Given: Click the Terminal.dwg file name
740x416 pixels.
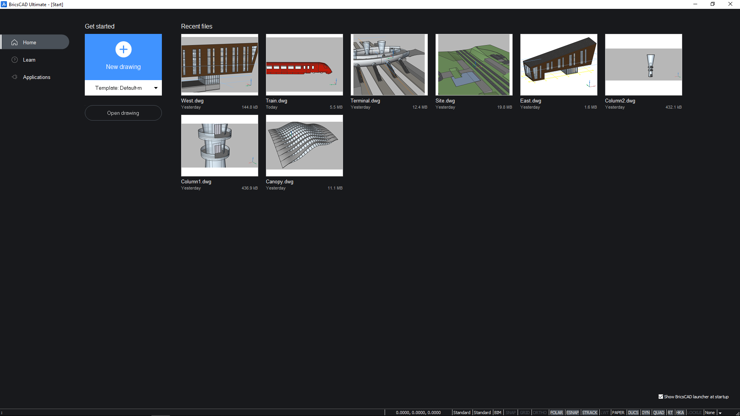Looking at the screenshot, I should pos(365,101).
